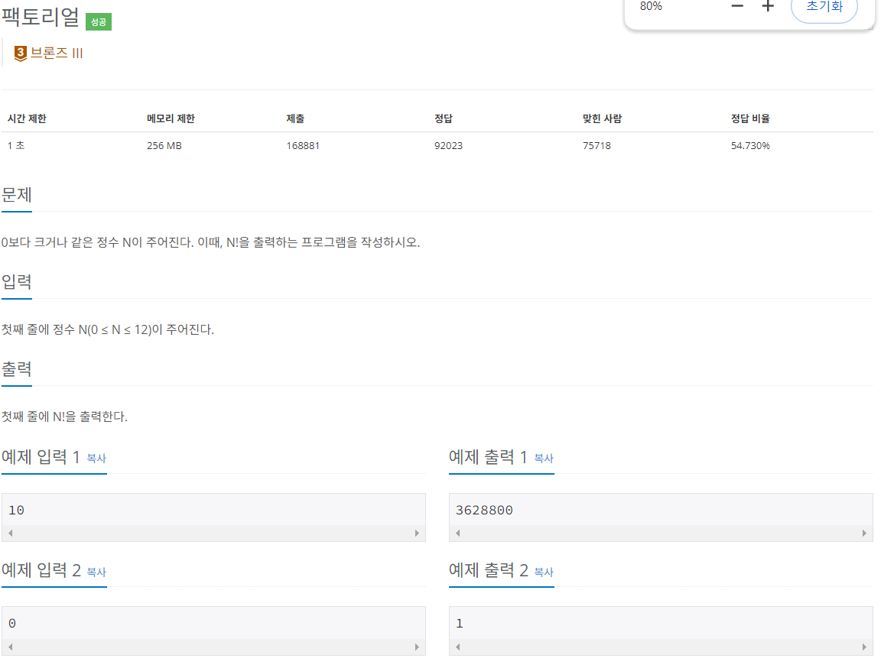This screenshot has width=881, height=665.
Task: Click the left scroll arrow under 예제 출력 1
Action: coord(456,533)
